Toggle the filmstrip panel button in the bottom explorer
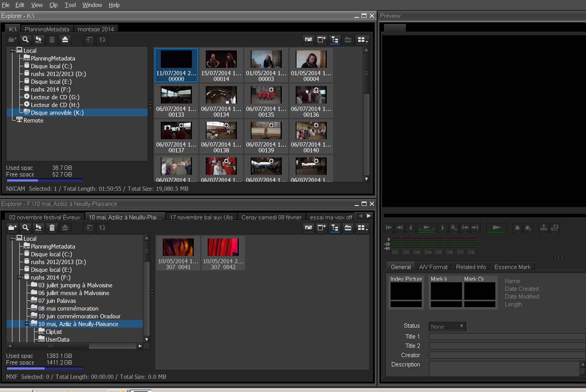 [x=348, y=228]
